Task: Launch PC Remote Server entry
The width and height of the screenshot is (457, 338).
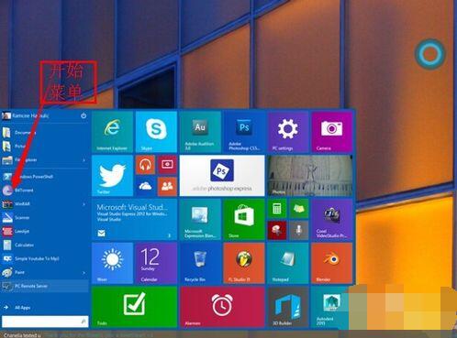Action: 45,286
